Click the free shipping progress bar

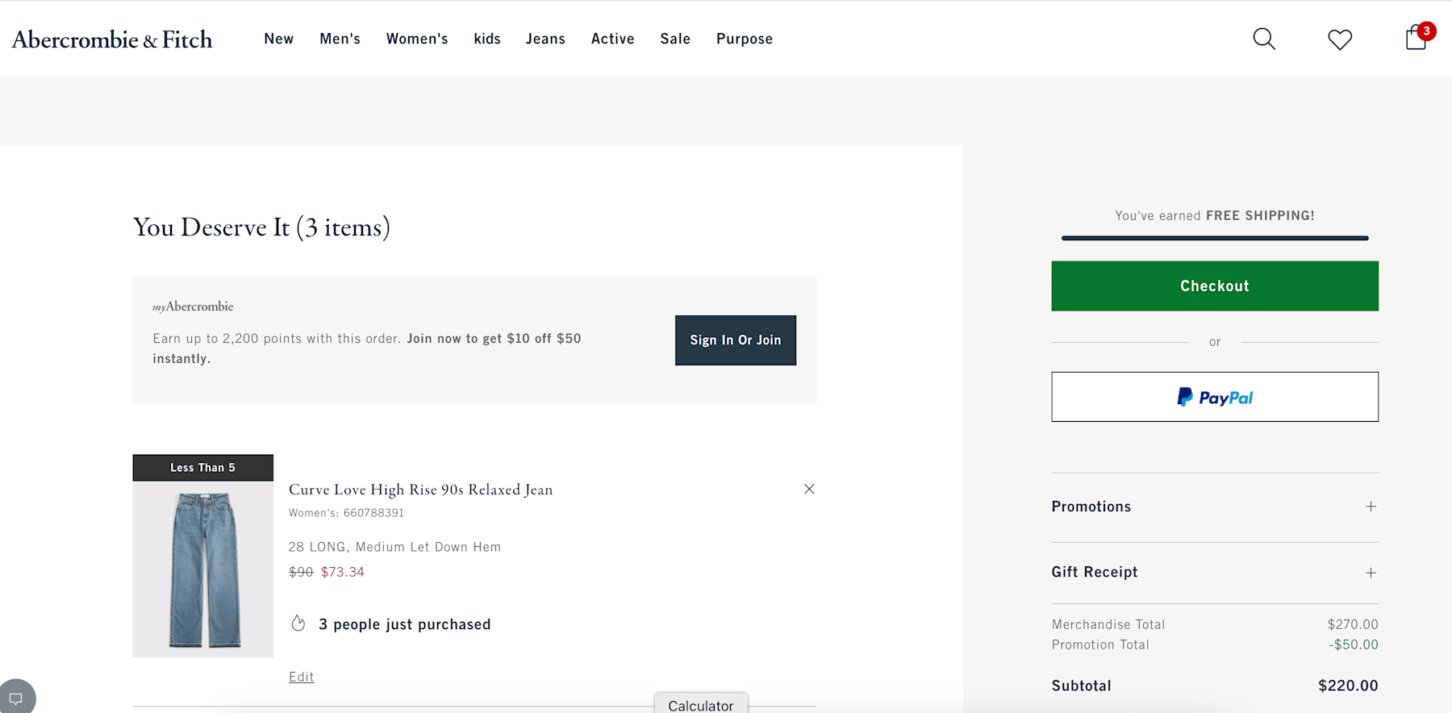pos(1215,238)
